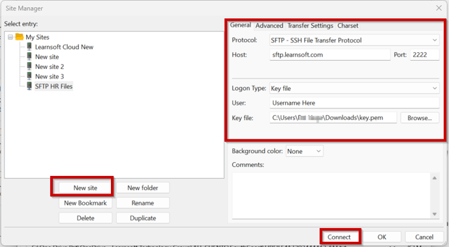Click the Duplicate button

[143, 218]
